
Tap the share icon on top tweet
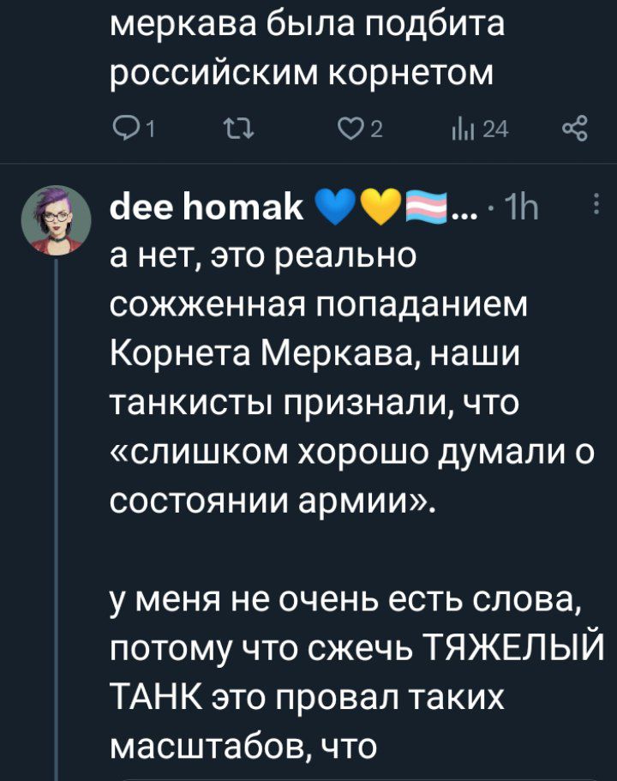coord(574,129)
